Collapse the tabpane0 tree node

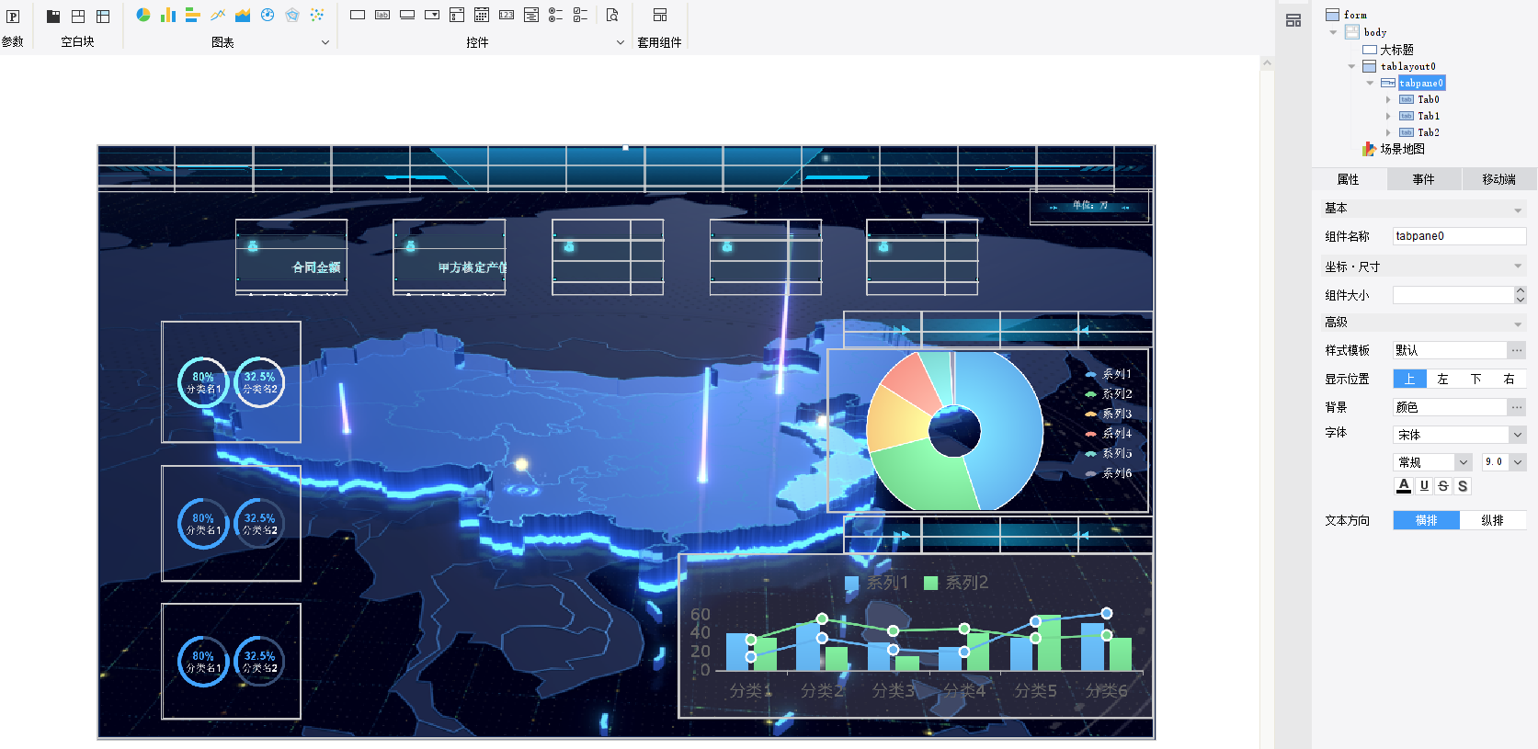[1370, 83]
